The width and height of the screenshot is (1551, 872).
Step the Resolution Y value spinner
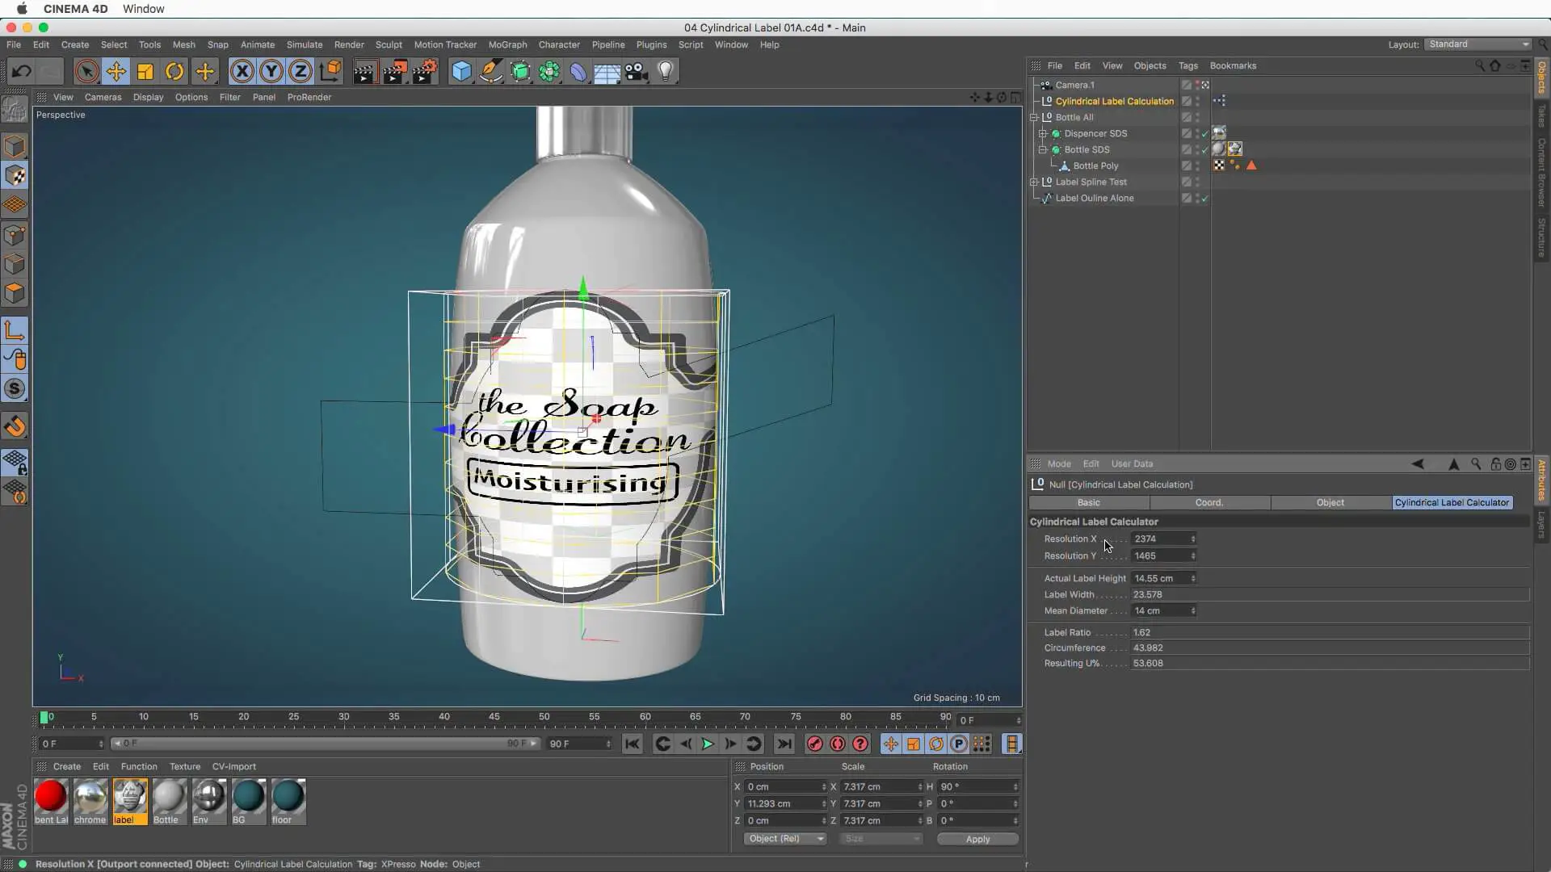[x=1193, y=555]
